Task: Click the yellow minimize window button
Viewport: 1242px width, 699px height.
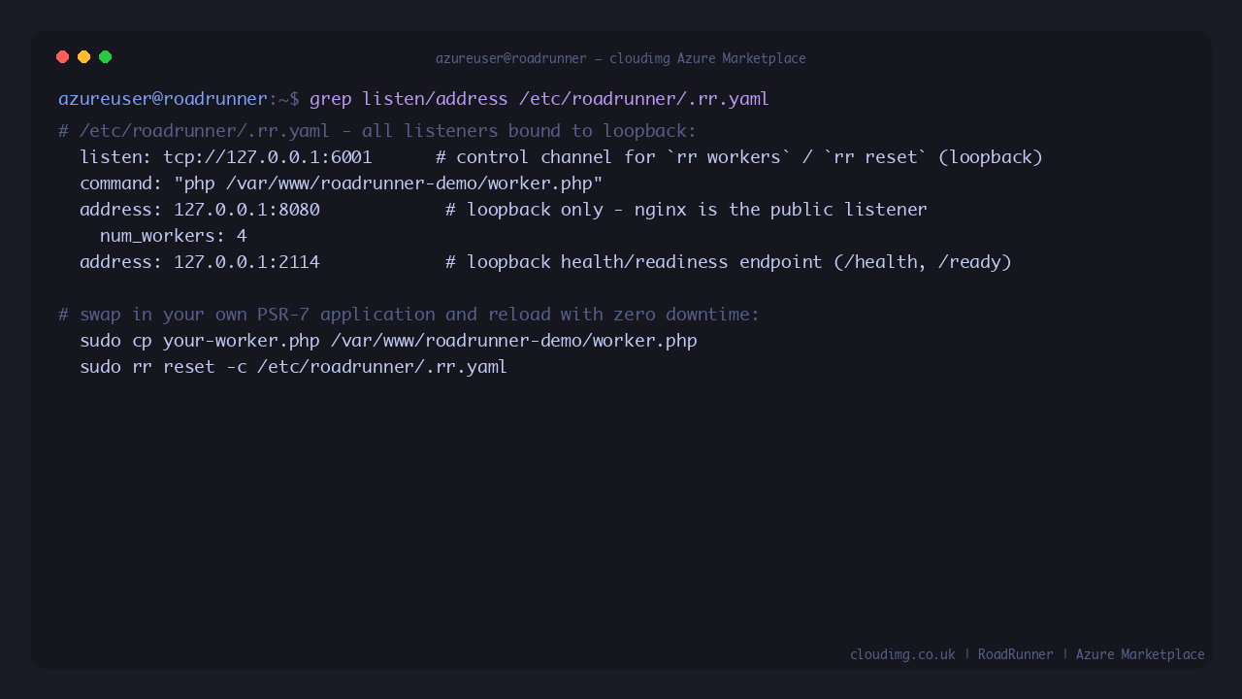Action: (84, 57)
